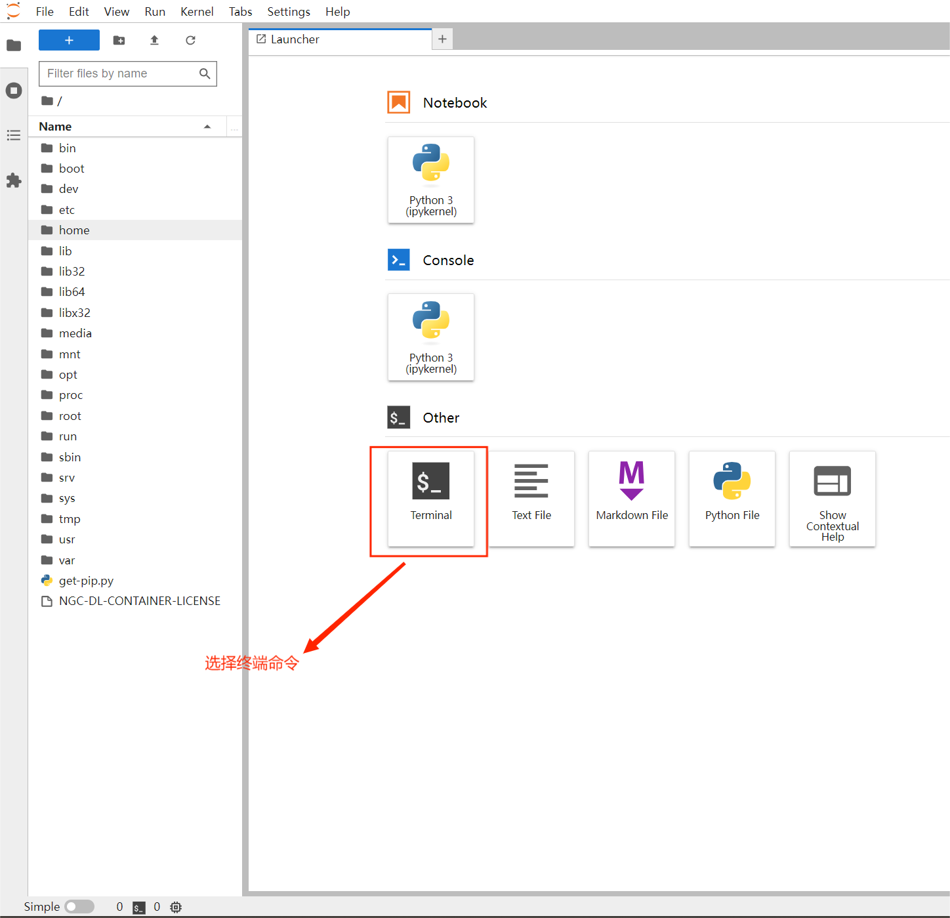
Task: Toggle Simple interface mode switch
Action: 79,907
